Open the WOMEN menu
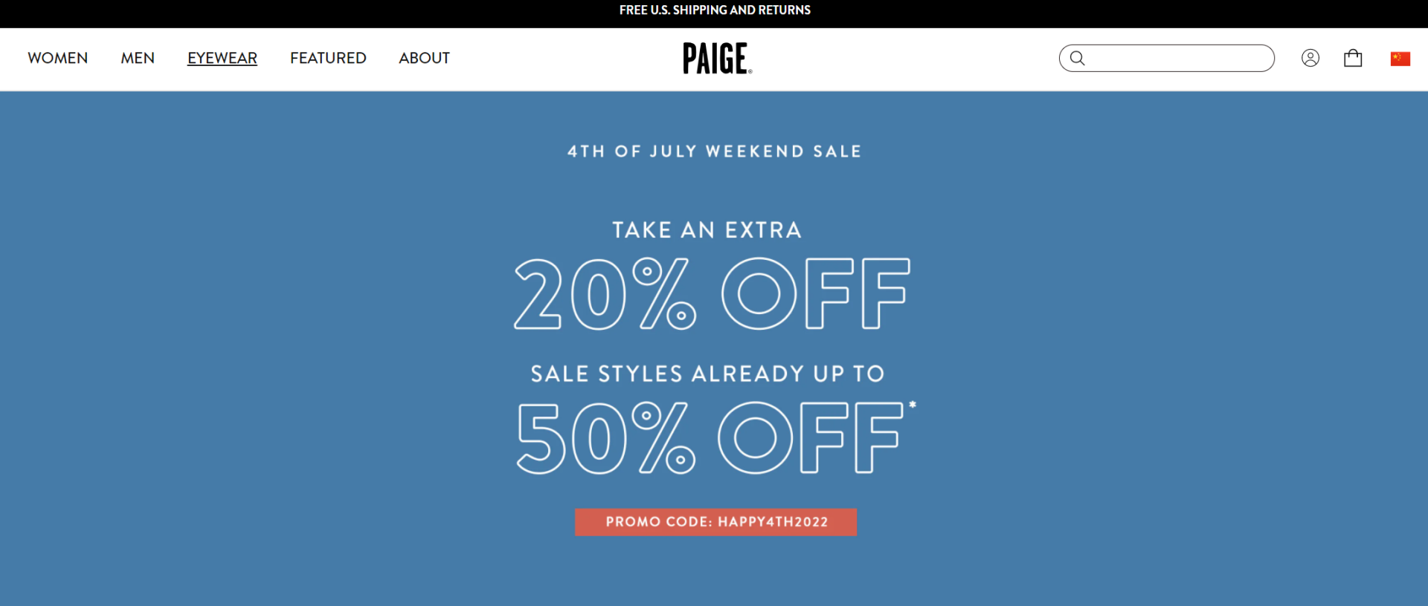1428x606 pixels. pos(58,58)
